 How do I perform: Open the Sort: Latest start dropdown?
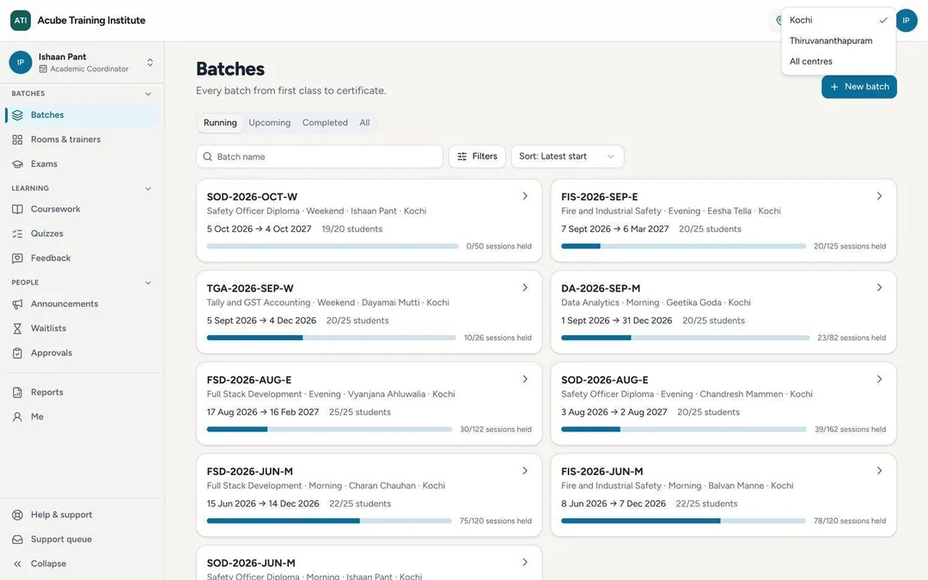pyautogui.click(x=567, y=156)
